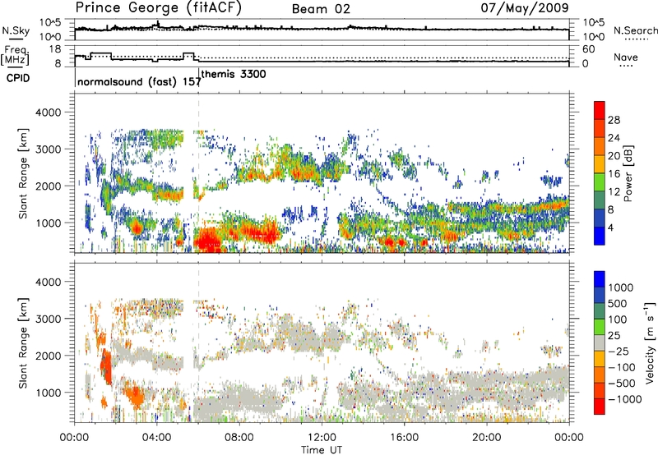Screen dimensions: 658x455
Task: Click the "60" Nave axis tick
Action: 588,49
